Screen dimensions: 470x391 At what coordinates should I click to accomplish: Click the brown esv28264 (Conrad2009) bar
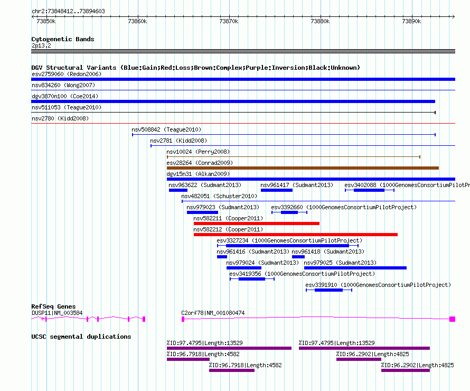click(303, 168)
